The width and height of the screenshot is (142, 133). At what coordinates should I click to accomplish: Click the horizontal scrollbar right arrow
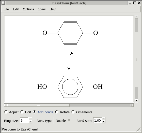[x=132, y=105]
